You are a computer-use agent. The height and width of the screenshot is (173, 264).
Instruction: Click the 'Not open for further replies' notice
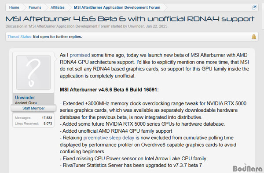coord(57,37)
